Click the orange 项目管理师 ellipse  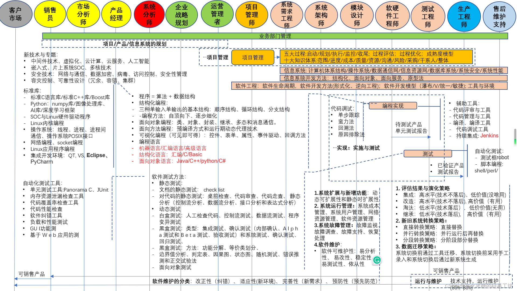pyautogui.click(x=251, y=15)
